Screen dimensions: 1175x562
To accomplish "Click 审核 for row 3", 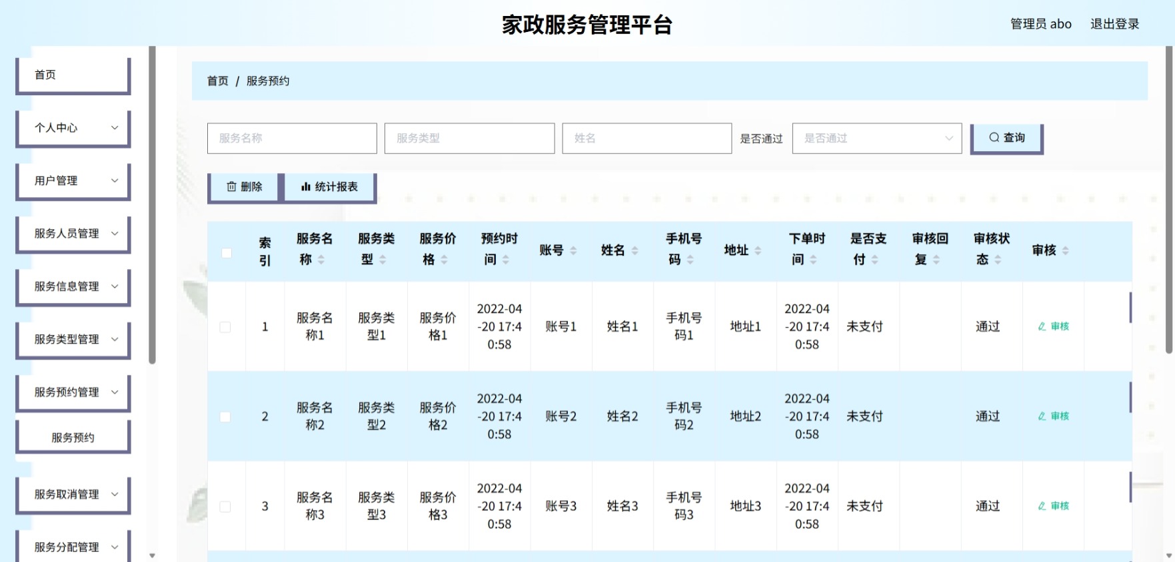I will point(1054,506).
